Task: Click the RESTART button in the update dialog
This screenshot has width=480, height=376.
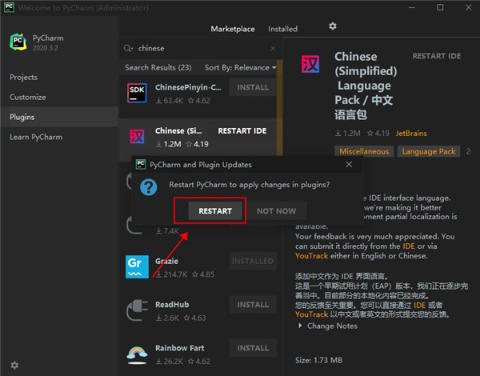Action: tap(215, 210)
